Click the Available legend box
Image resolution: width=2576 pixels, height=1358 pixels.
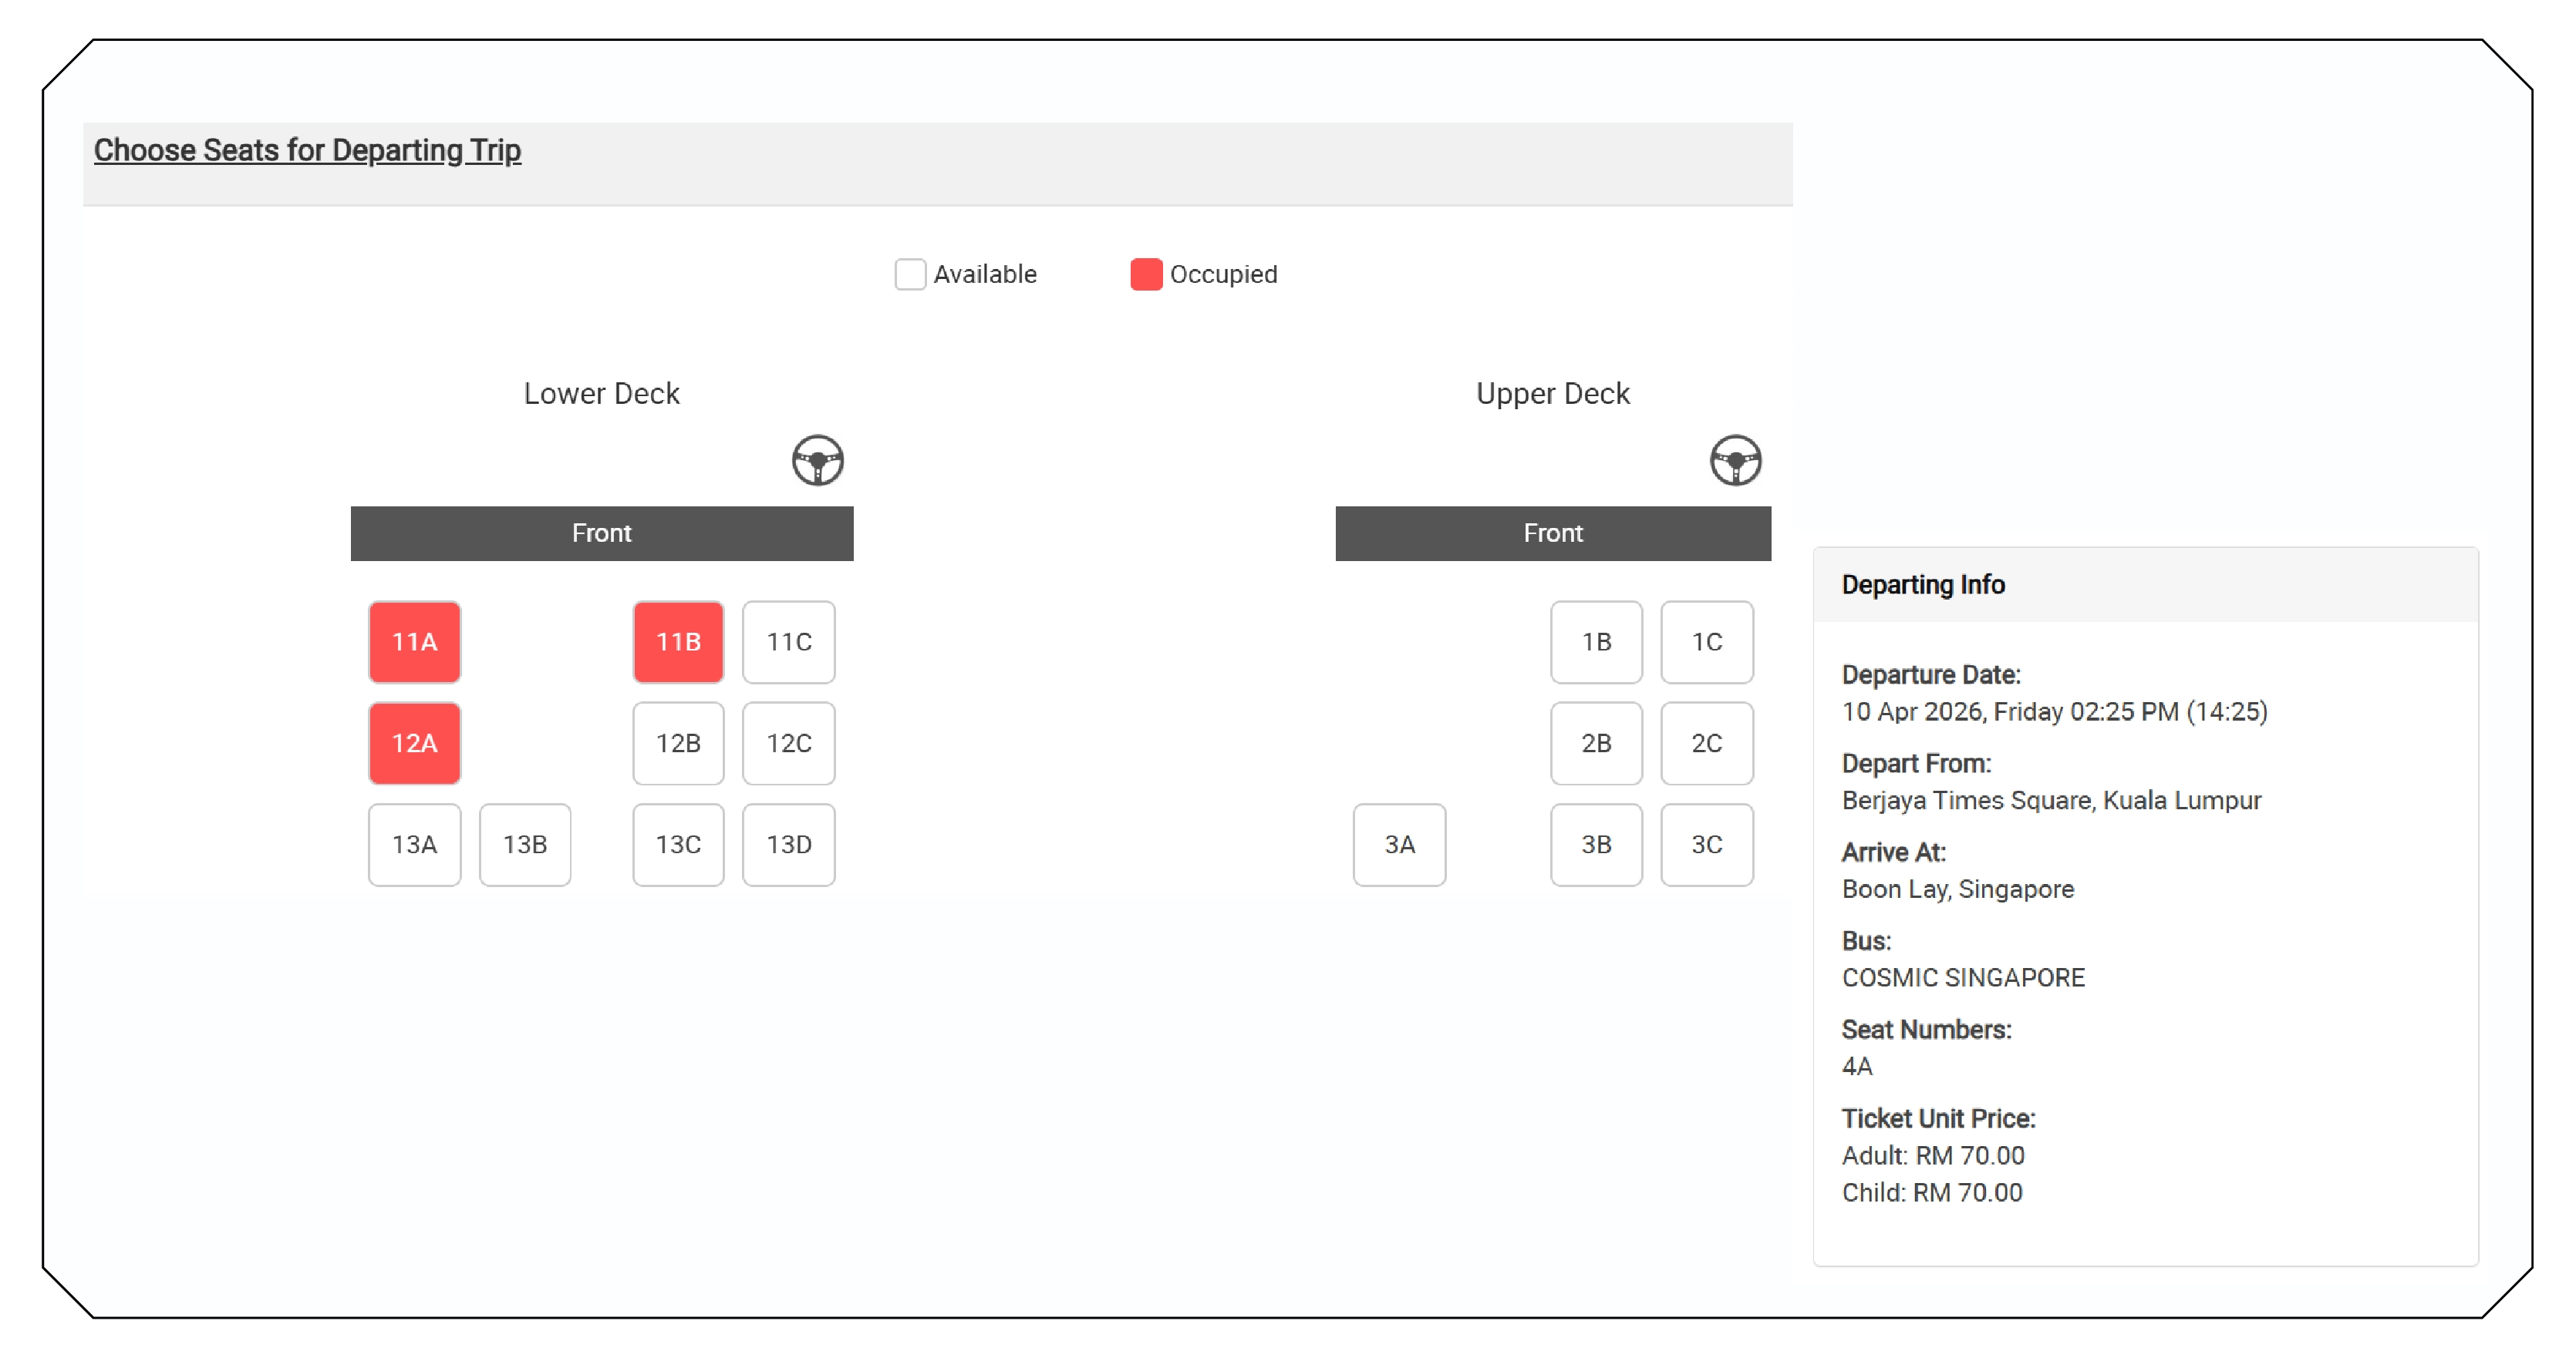pyautogui.click(x=910, y=274)
